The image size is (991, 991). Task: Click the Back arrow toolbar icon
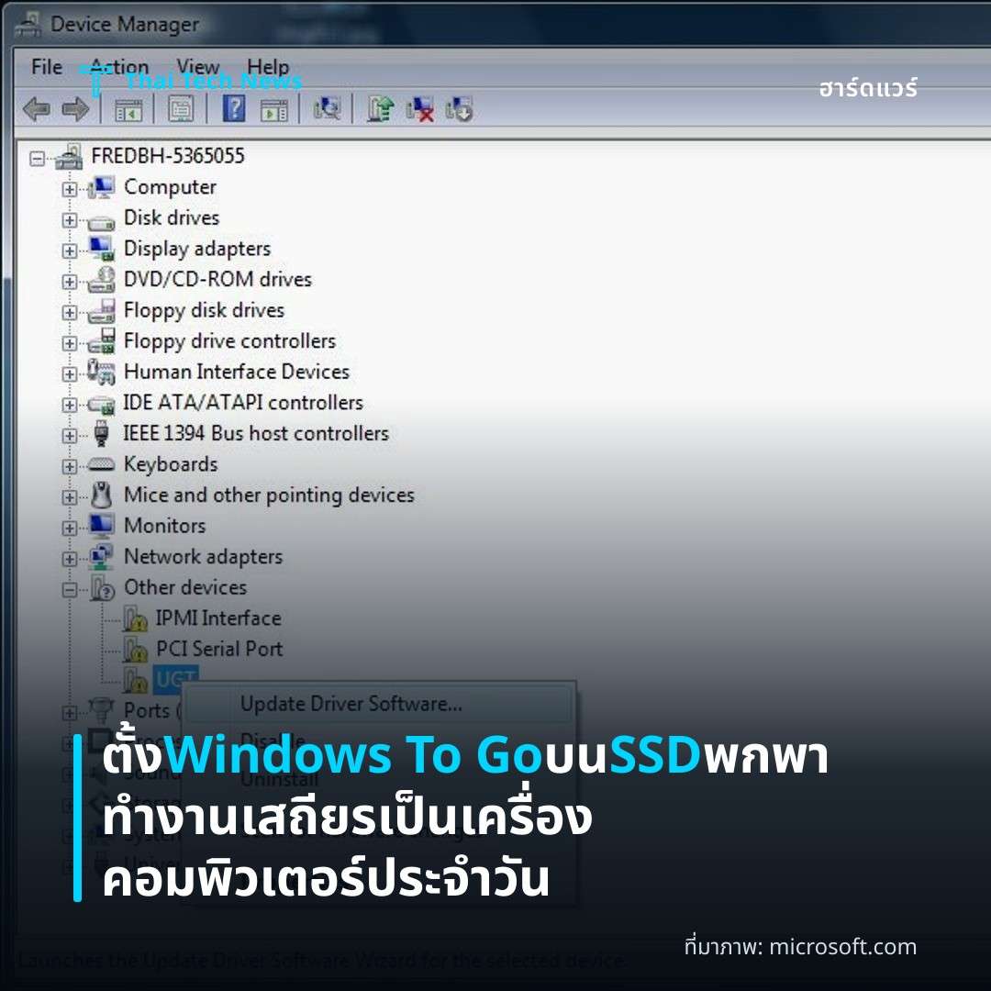coord(37,108)
